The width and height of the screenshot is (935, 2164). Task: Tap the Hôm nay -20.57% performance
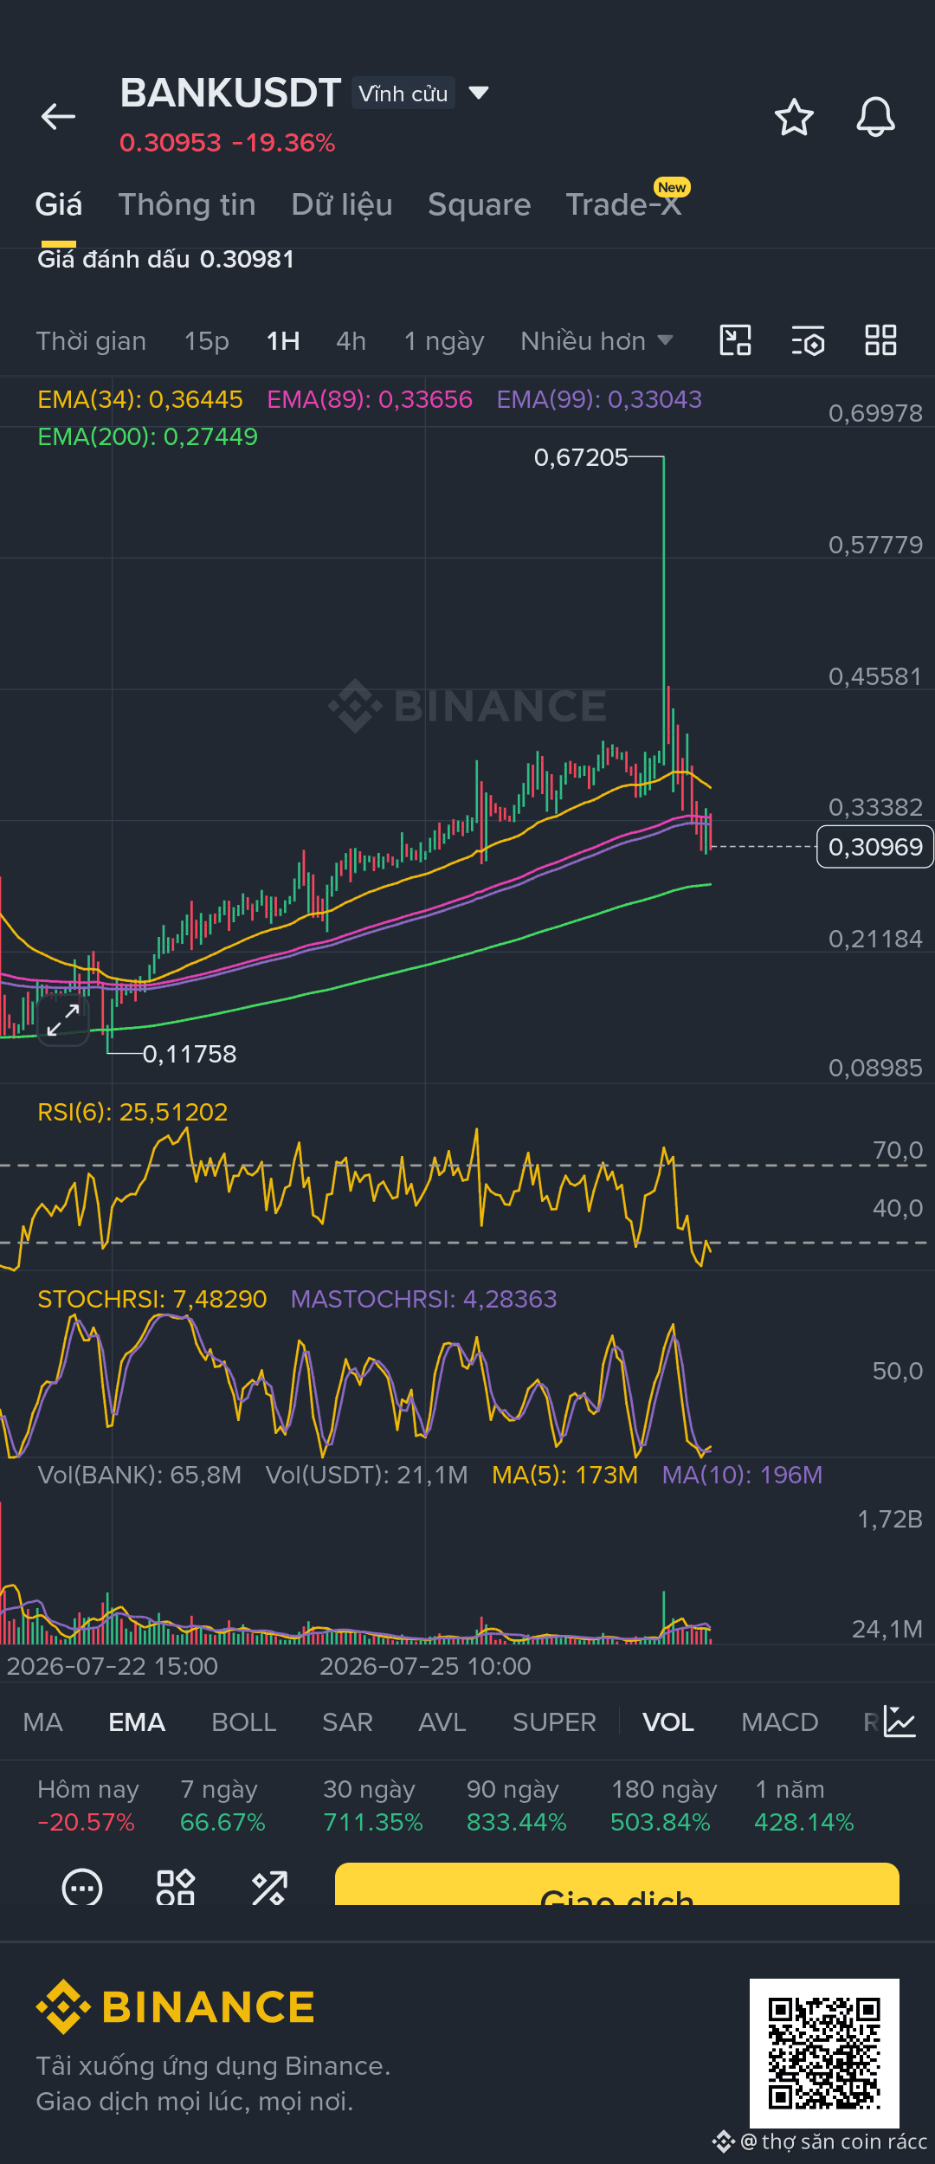(x=87, y=1805)
